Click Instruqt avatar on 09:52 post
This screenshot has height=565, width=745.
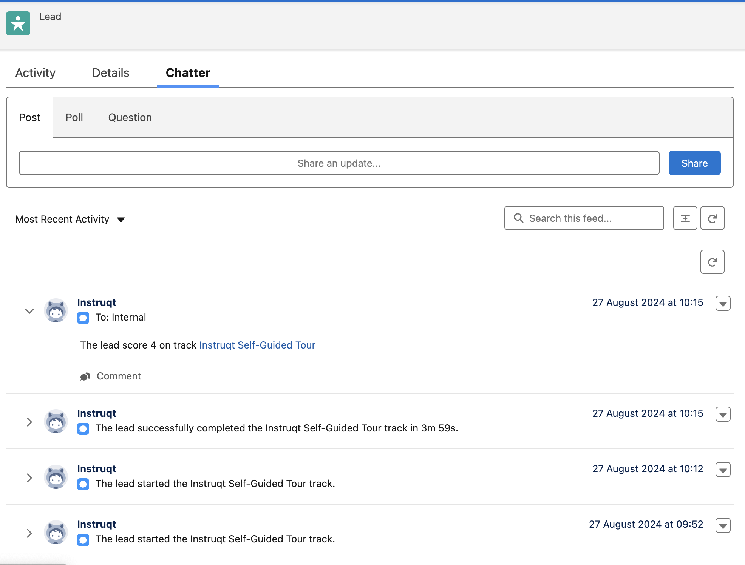[56, 532]
